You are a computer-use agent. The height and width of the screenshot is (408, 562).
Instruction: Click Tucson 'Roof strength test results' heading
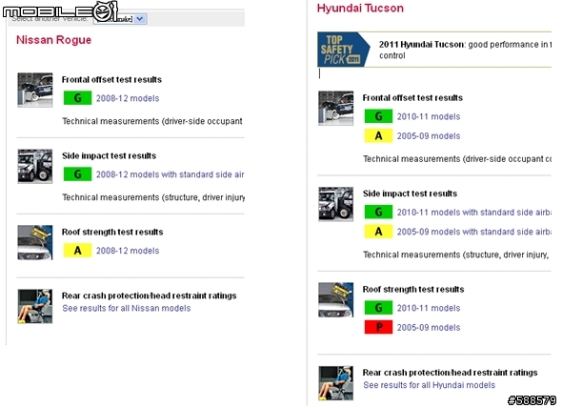point(413,289)
